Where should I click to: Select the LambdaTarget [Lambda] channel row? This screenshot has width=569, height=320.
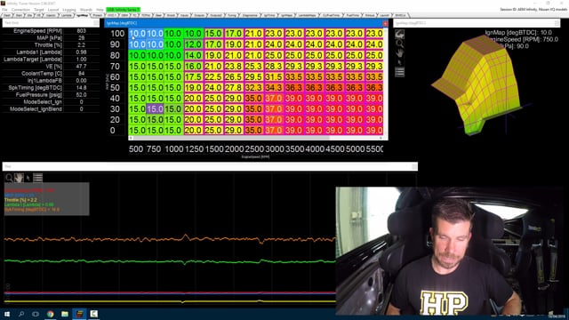[x=51, y=60]
